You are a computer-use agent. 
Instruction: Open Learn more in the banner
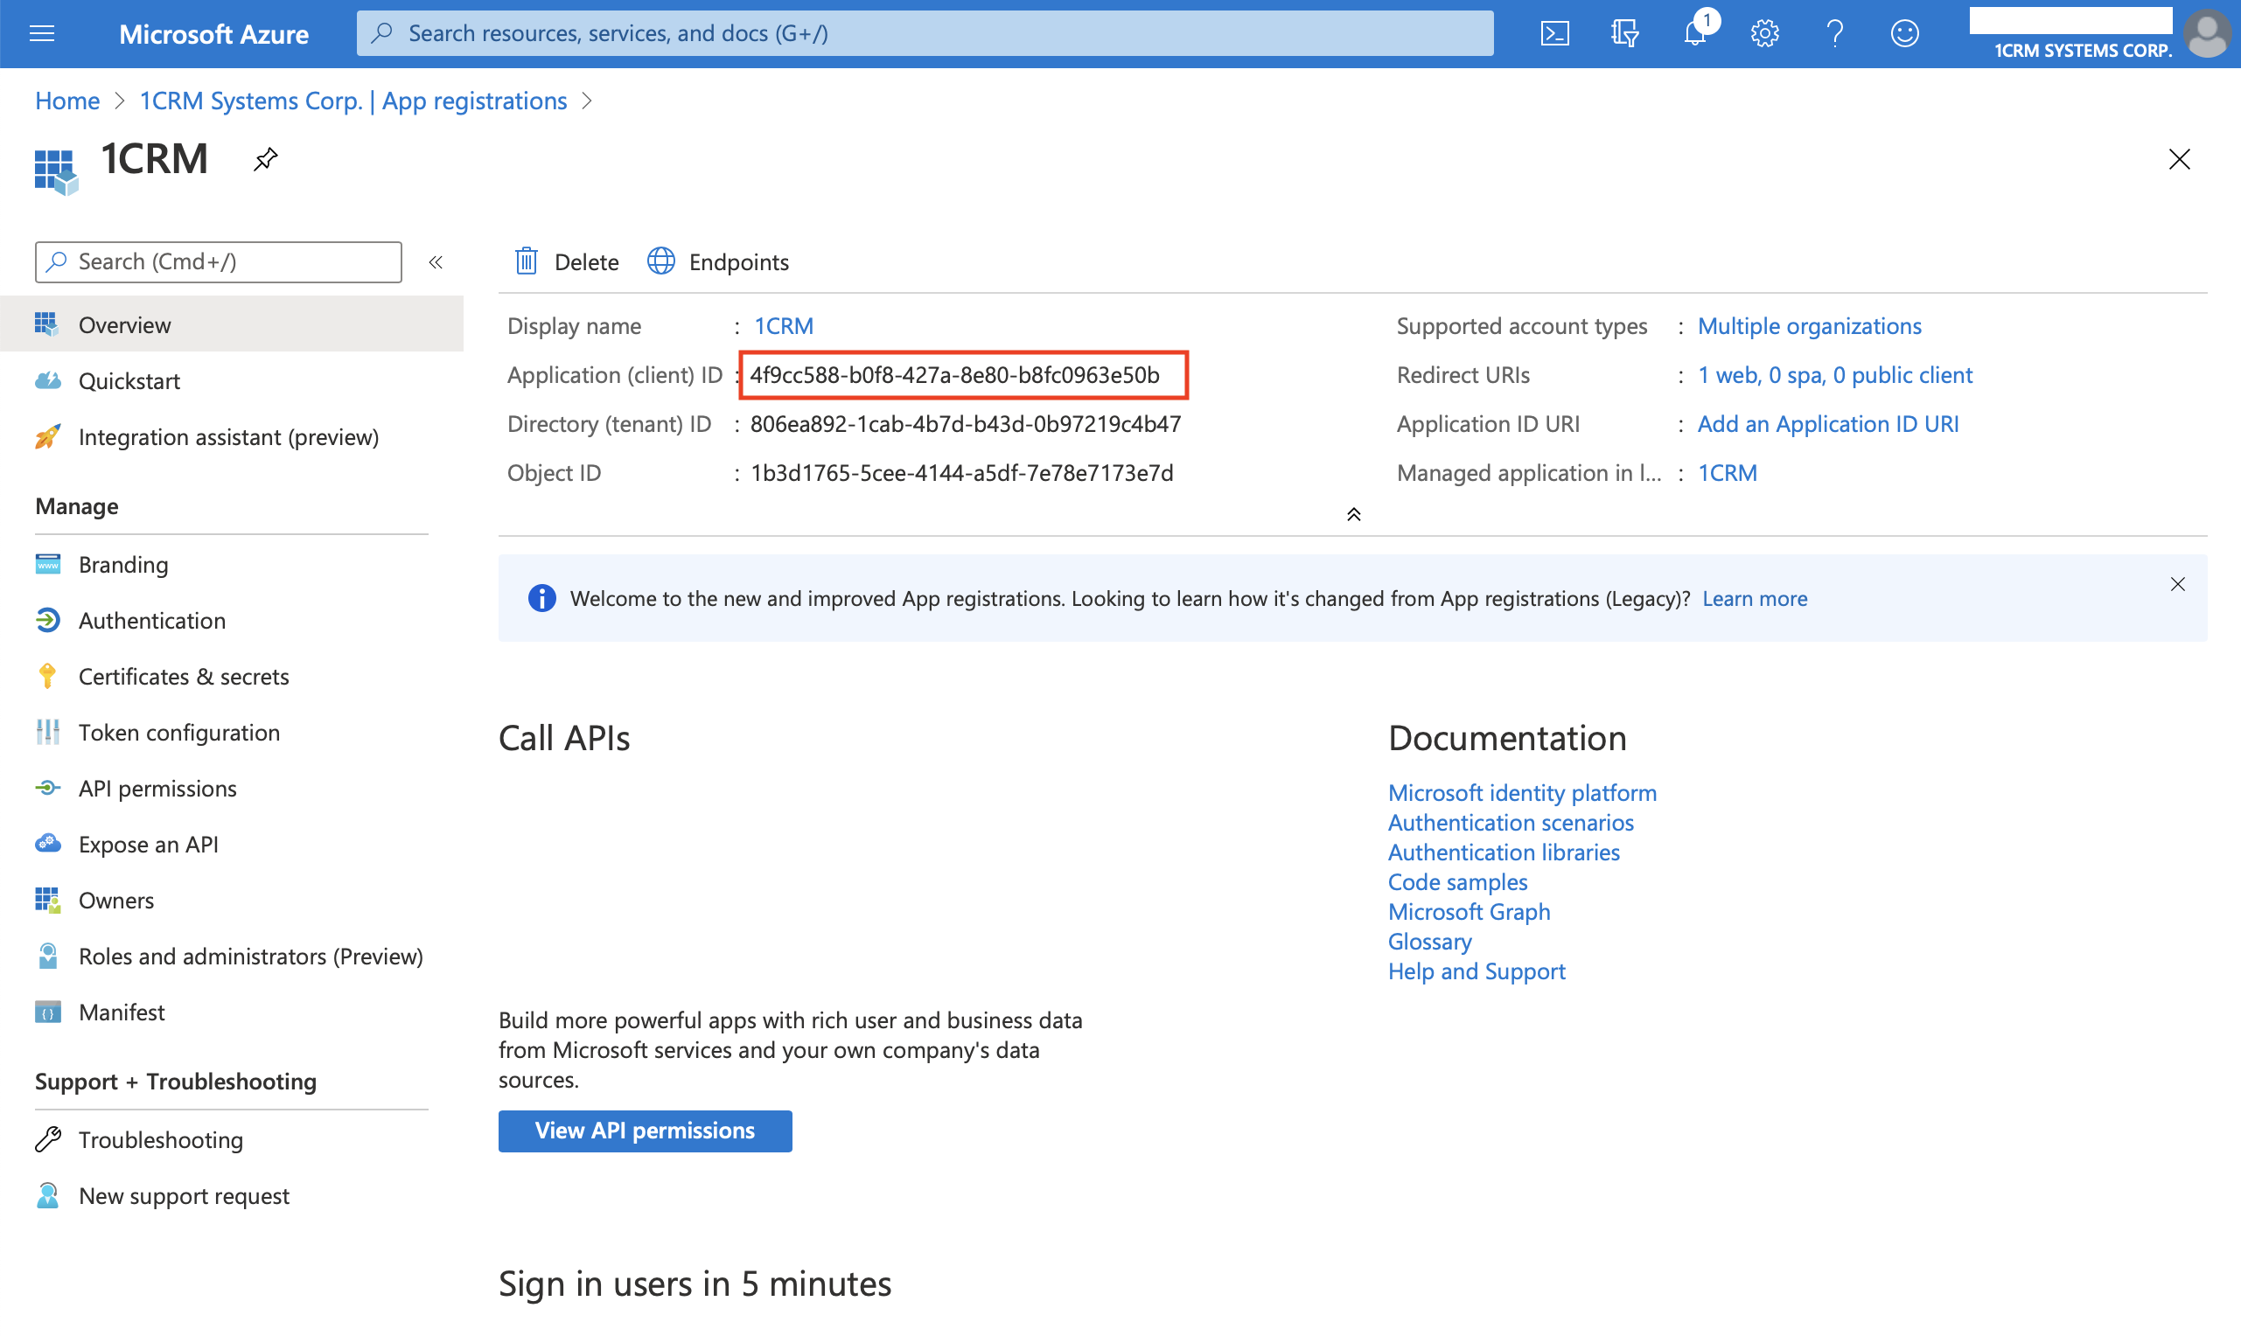pos(1754,599)
